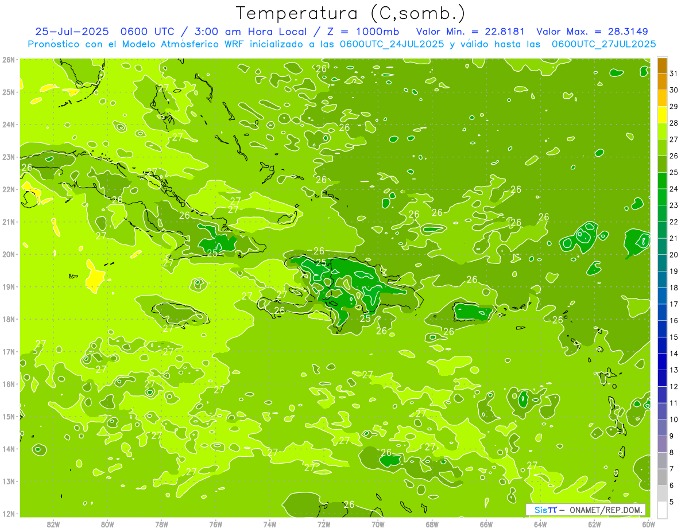
Task: Click the '16N' latitude axis label
Action: (9, 384)
